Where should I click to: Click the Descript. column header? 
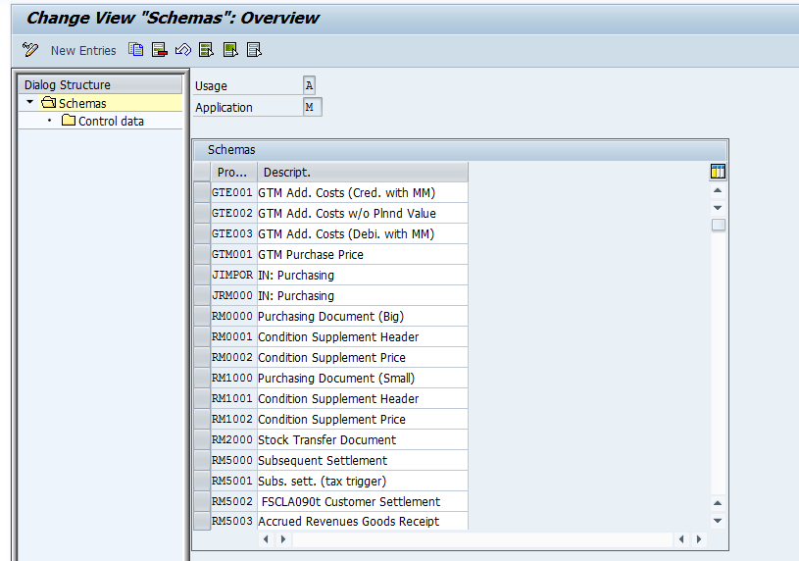[363, 173]
